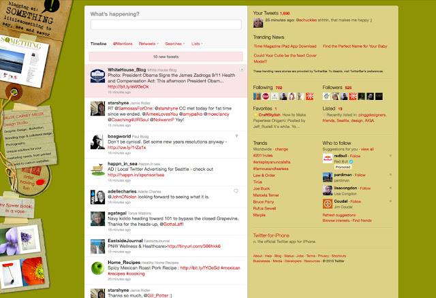
Task: Focus the What's happening text box
Action: [x=166, y=24]
